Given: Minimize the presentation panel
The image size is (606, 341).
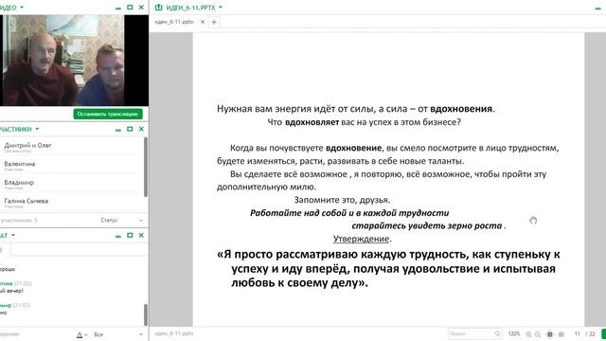Looking at the screenshot, I should (597, 9).
